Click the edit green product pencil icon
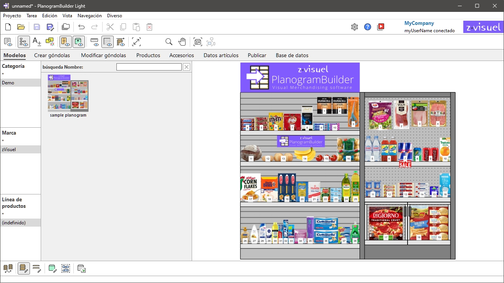Screen dimensions: 504x283 click(53, 268)
